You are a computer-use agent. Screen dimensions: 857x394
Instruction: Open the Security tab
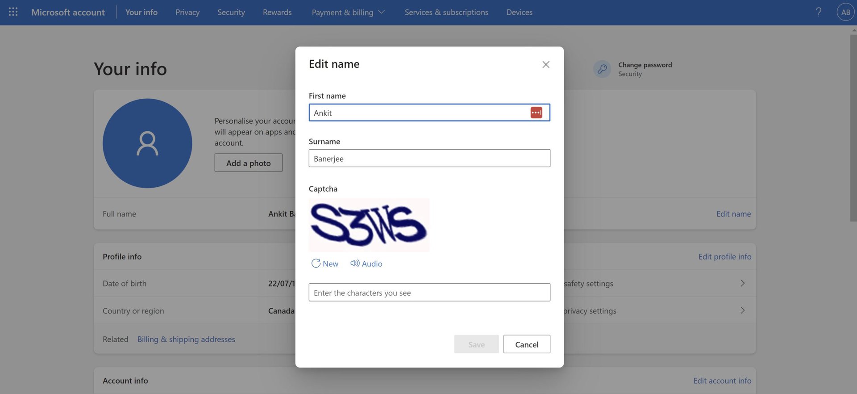pyautogui.click(x=231, y=13)
